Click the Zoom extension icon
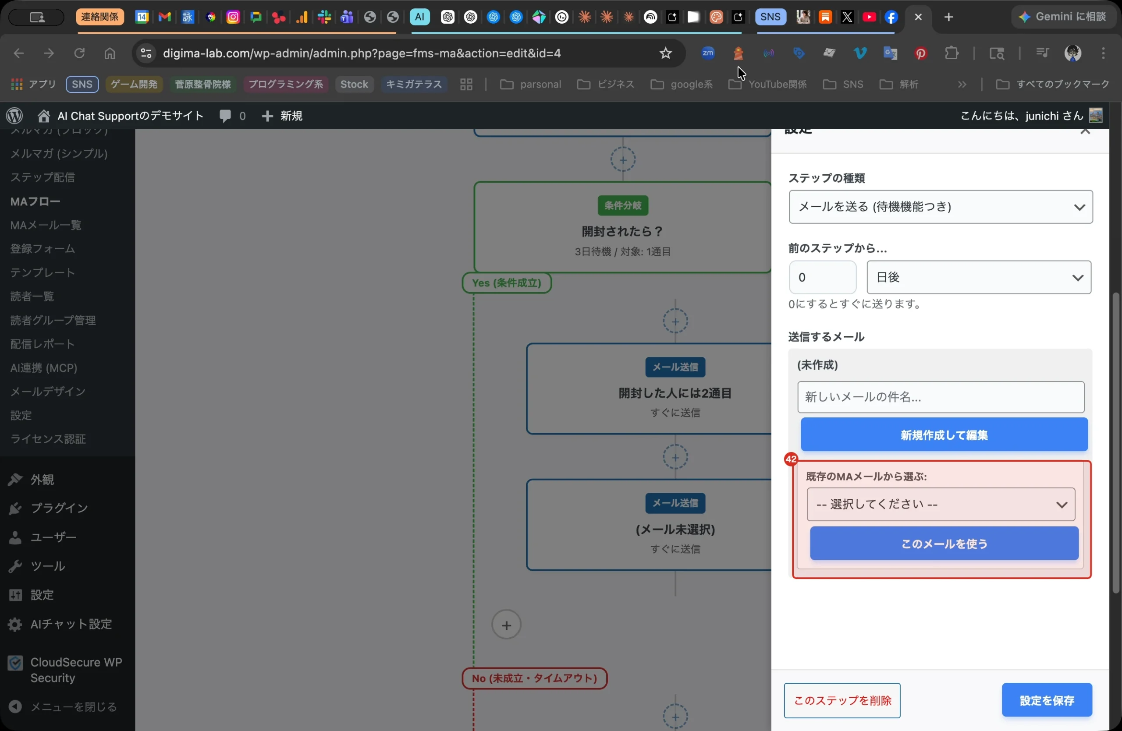Screen dimensions: 1122x731 [708, 53]
